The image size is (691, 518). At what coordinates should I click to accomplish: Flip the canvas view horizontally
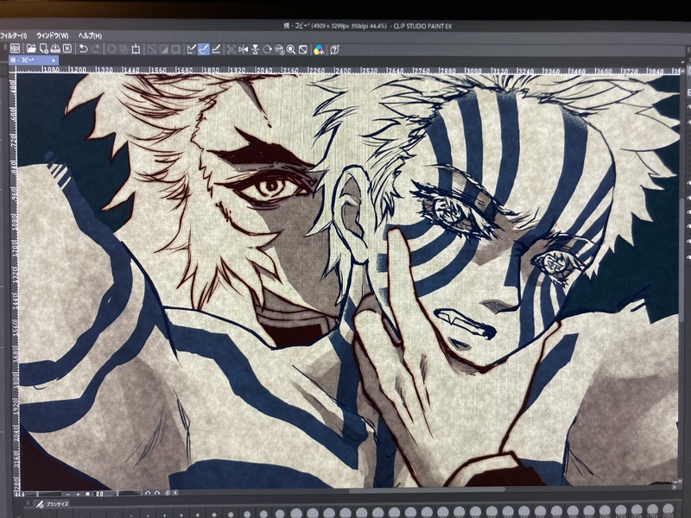(x=243, y=50)
